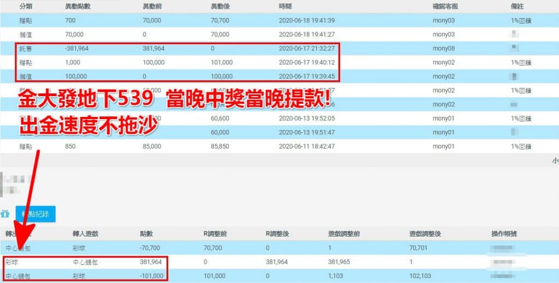Click the 時間 column header
Viewport: 559px width, 283px height.
(x=285, y=7)
